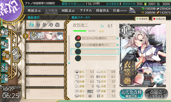Select the 改装 (remodel) sidebar icon
Viewport: 171px width, 102px height.
point(6,55)
